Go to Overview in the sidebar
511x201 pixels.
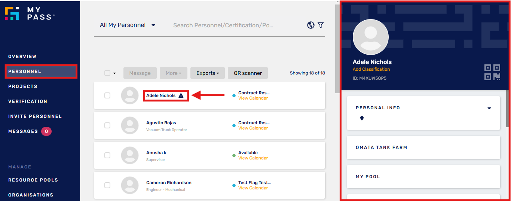22,57
